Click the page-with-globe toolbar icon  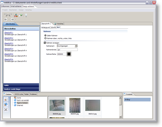pos(21,15)
